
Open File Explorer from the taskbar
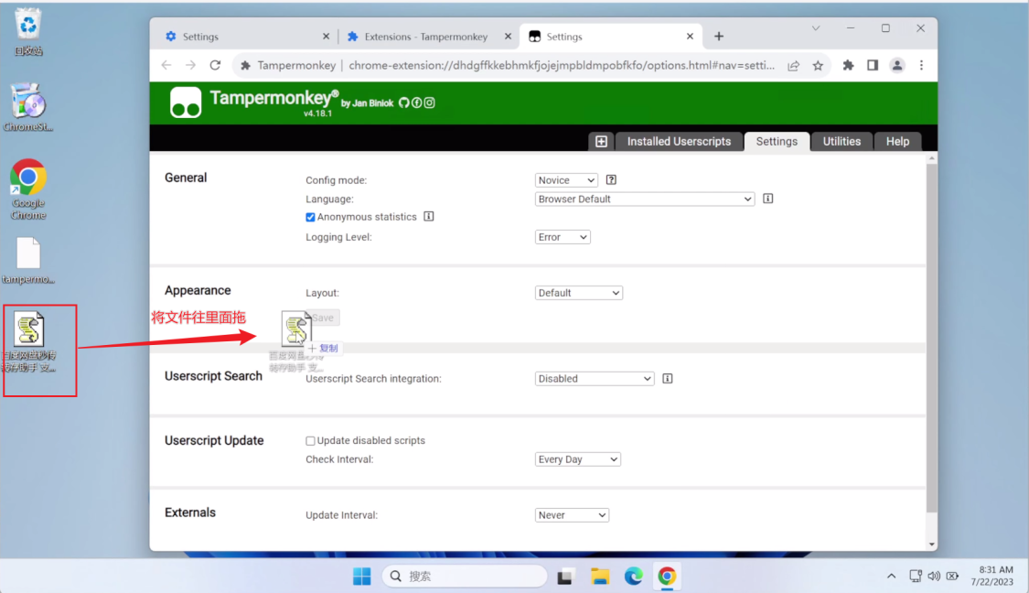coord(600,576)
